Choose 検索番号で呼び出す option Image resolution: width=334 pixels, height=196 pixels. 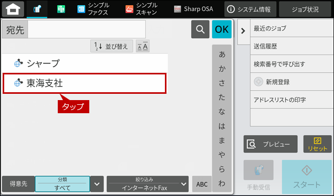point(292,64)
